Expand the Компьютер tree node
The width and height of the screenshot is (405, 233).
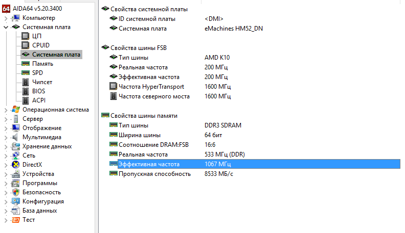pyautogui.click(x=6, y=18)
